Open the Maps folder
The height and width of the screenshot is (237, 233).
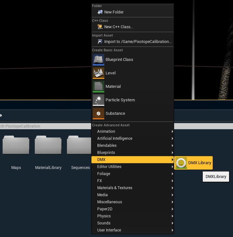pos(16,146)
